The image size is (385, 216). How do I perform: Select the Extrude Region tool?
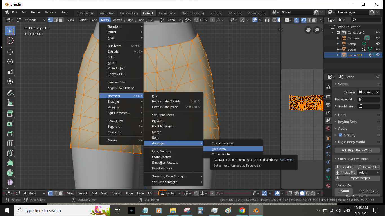[x=10, y=114]
